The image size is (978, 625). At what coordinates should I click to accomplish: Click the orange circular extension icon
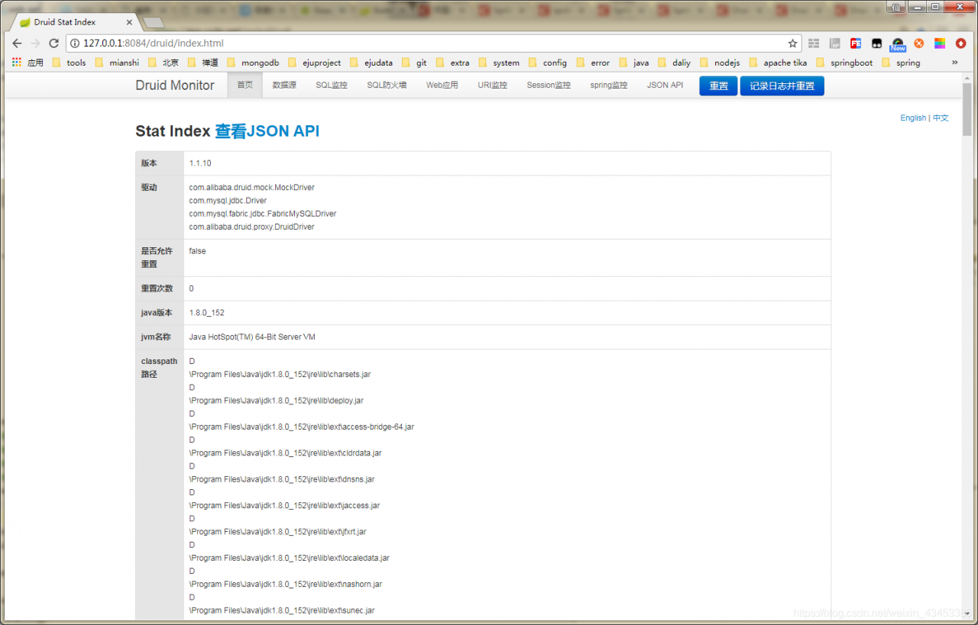[919, 43]
